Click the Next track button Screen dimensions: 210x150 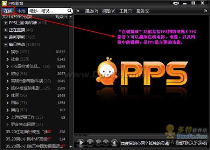[x=106, y=143]
